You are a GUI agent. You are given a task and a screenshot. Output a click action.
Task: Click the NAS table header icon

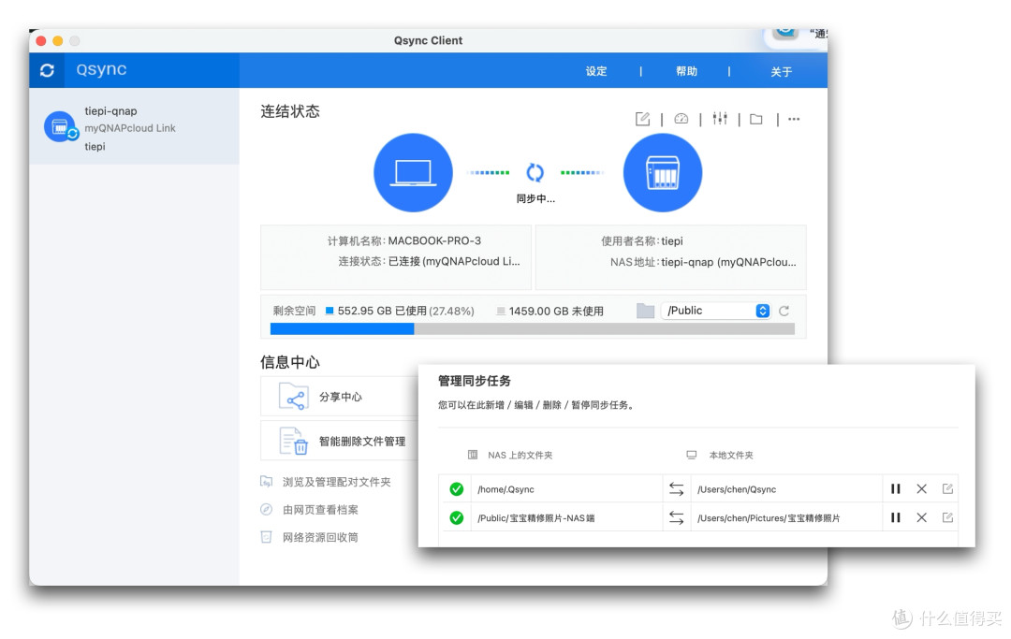click(x=473, y=455)
